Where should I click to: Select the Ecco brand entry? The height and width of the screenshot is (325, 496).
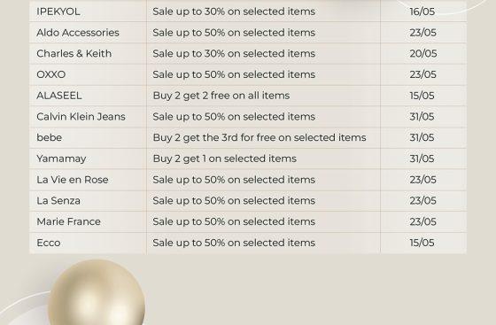coord(49,243)
